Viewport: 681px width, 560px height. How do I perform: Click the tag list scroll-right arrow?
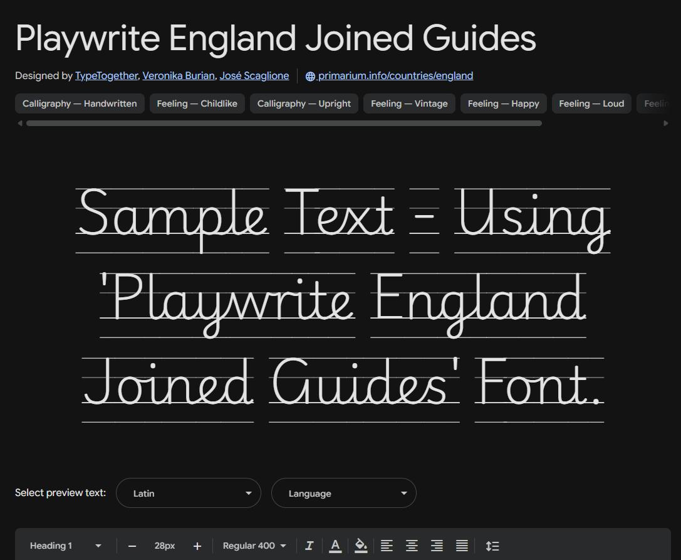(666, 124)
